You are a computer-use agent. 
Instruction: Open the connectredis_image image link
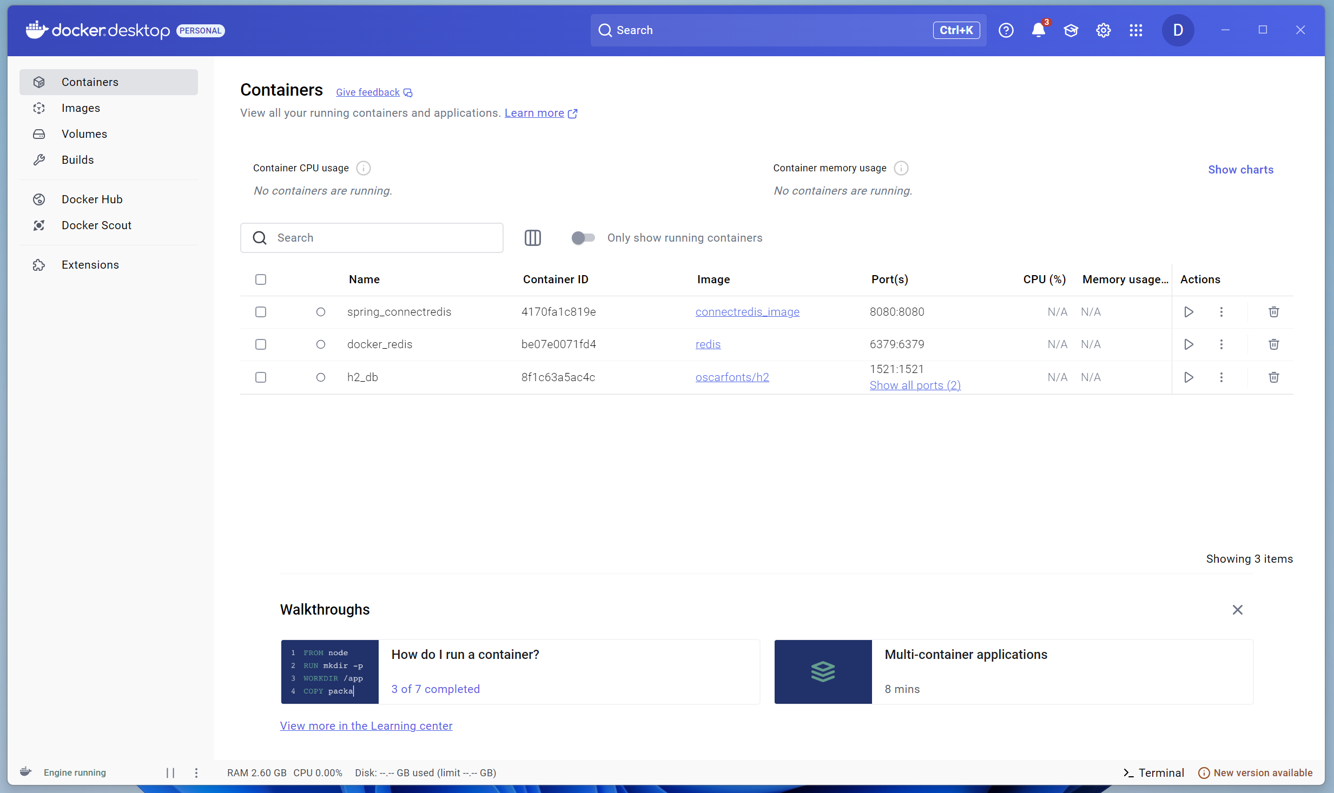click(x=747, y=312)
